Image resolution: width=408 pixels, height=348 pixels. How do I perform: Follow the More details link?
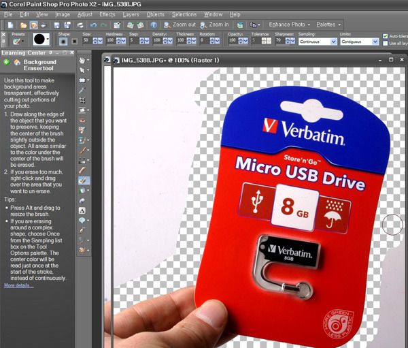(19, 285)
